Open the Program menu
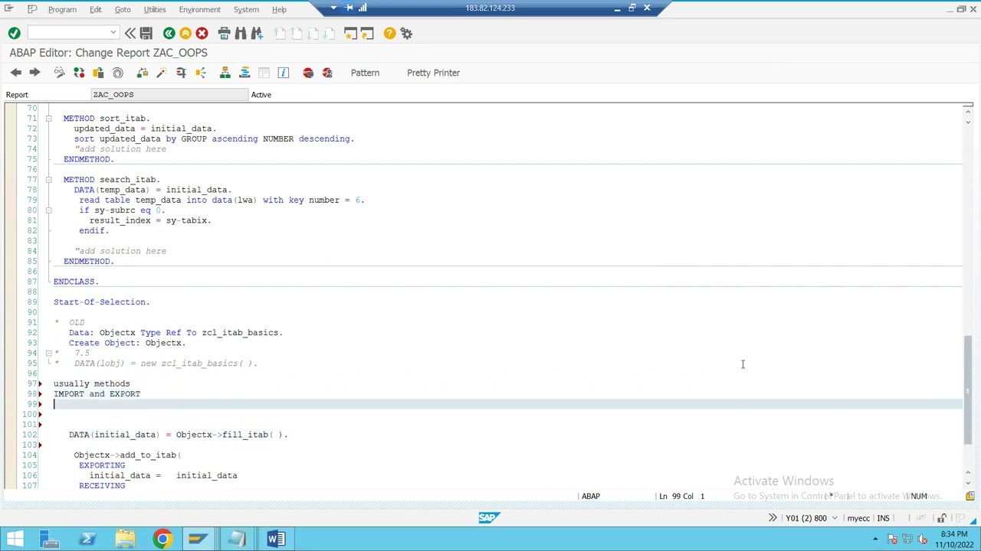The image size is (981, 551). tap(62, 9)
